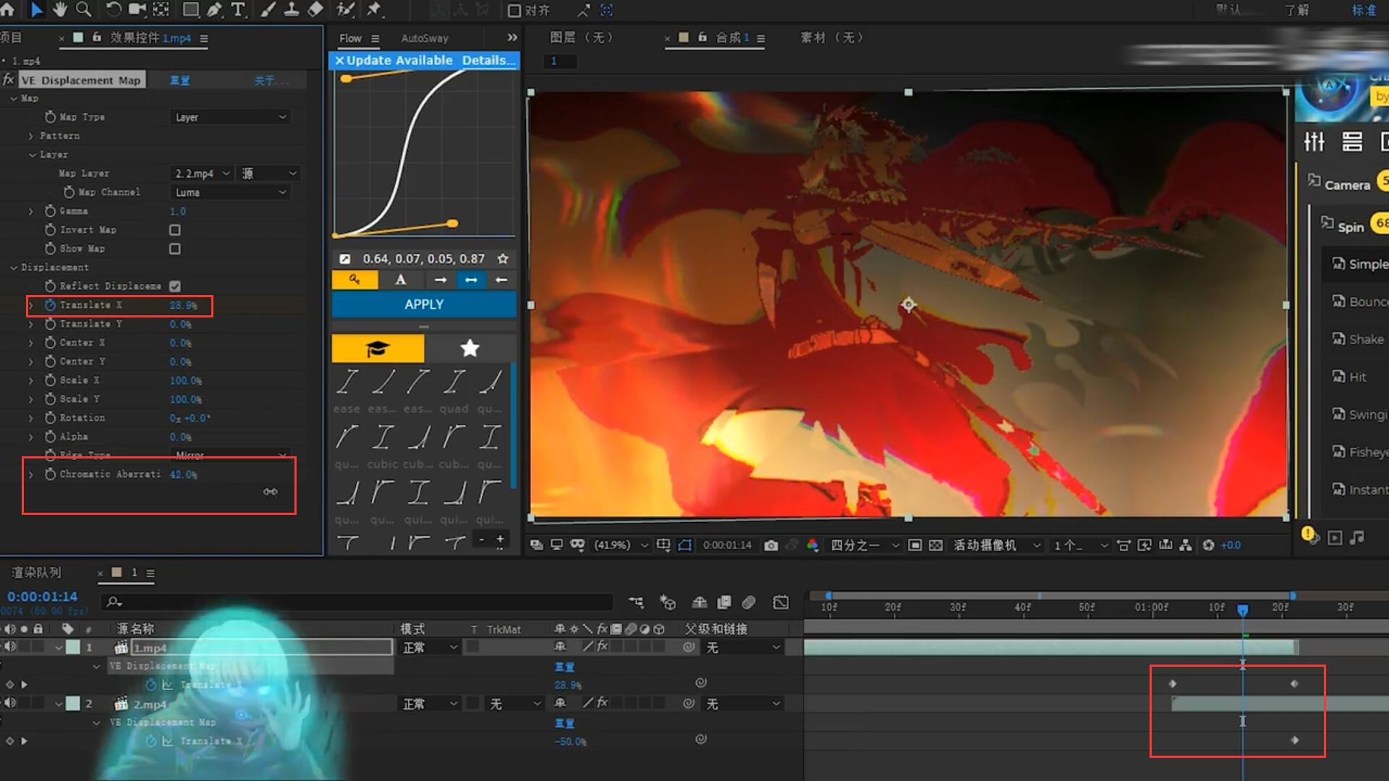The width and height of the screenshot is (1389, 781).
Task: Select the Zoom magnifier tool
Action: click(84, 9)
